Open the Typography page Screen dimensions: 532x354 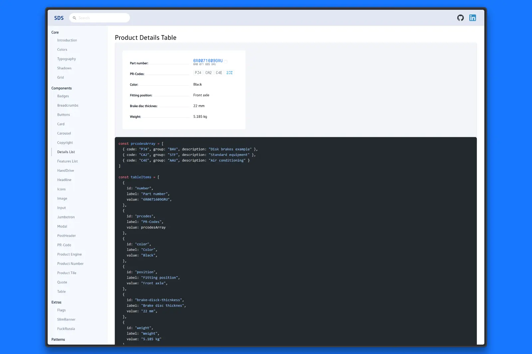coord(66,59)
